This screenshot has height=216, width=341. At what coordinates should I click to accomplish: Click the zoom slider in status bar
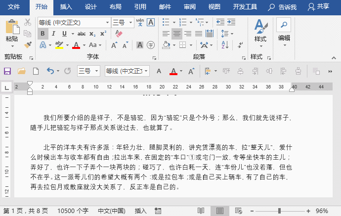pyautogui.click(x=280, y=211)
